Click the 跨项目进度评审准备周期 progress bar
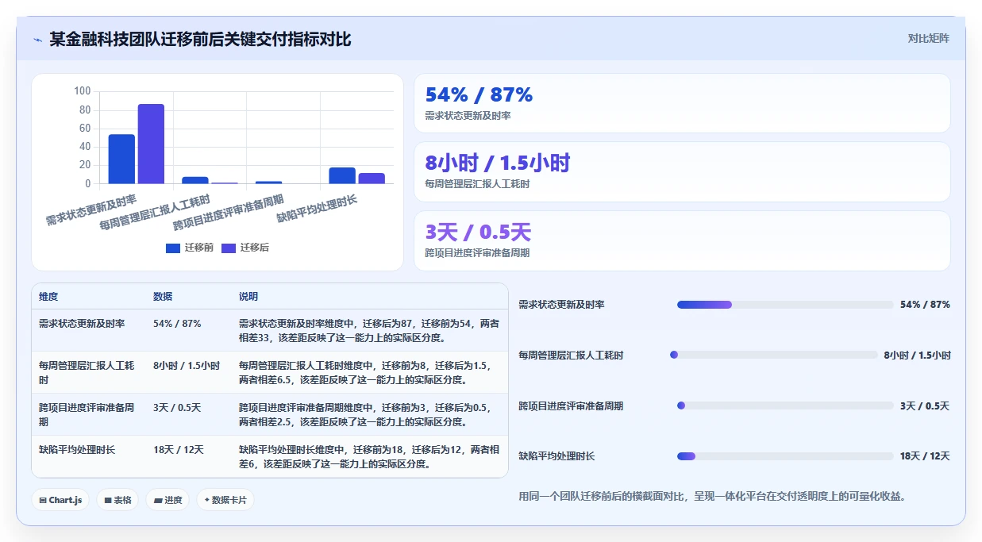Screen dimensions: 982x542 (785, 406)
